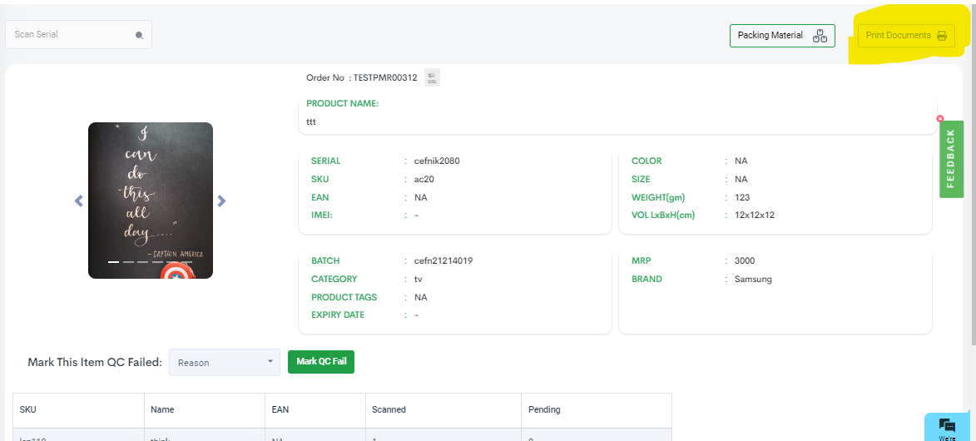Open the chat widget icon

pos(948,425)
